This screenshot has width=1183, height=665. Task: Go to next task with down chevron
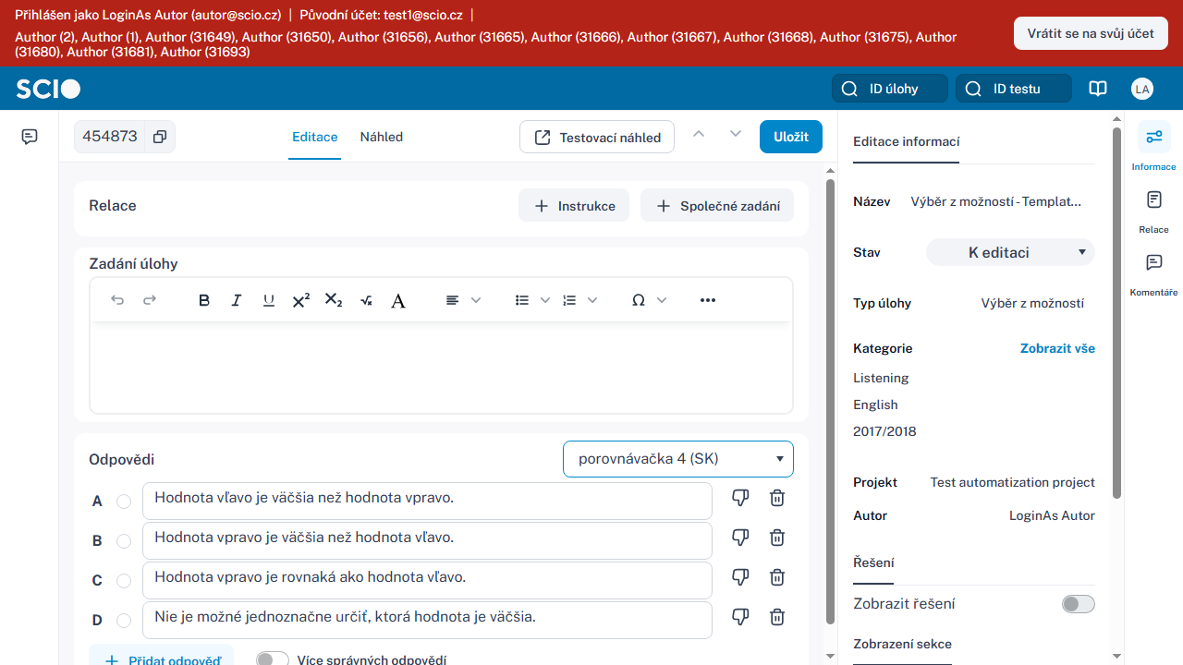coord(736,134)
